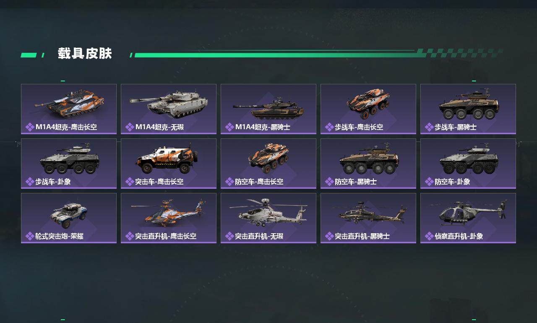Select the M1A4坦克-鹰击长空 skin card

[69, 109]
